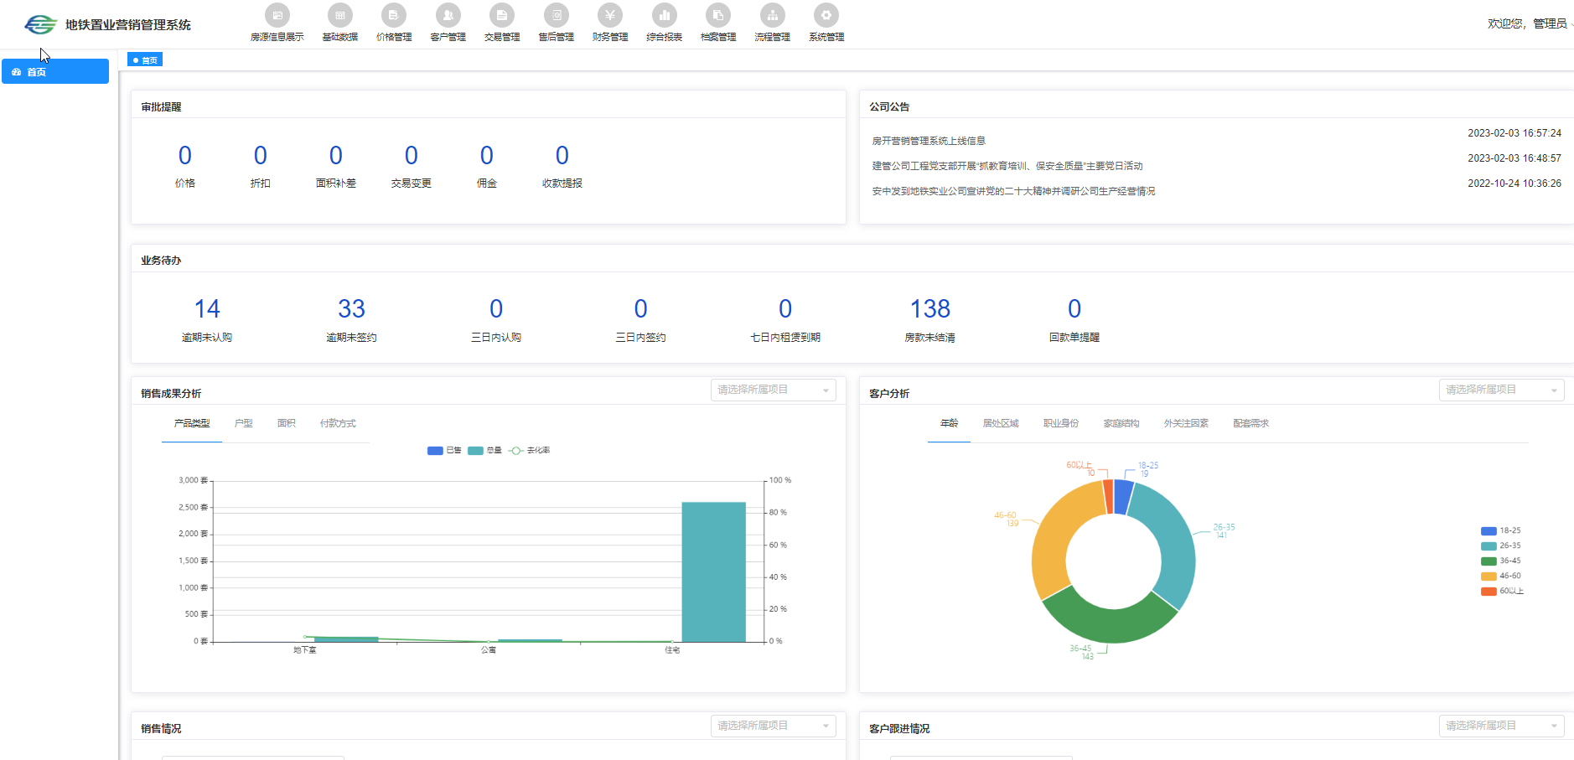Open the 系统管理 gear icon
This screenshot has height=760, width=1574.
pyautogui.click(x=826, y=15)
